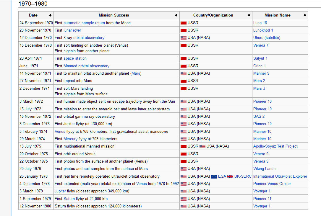
Task: Select 'First multinational manned mission' text
Action: [85, 146]
